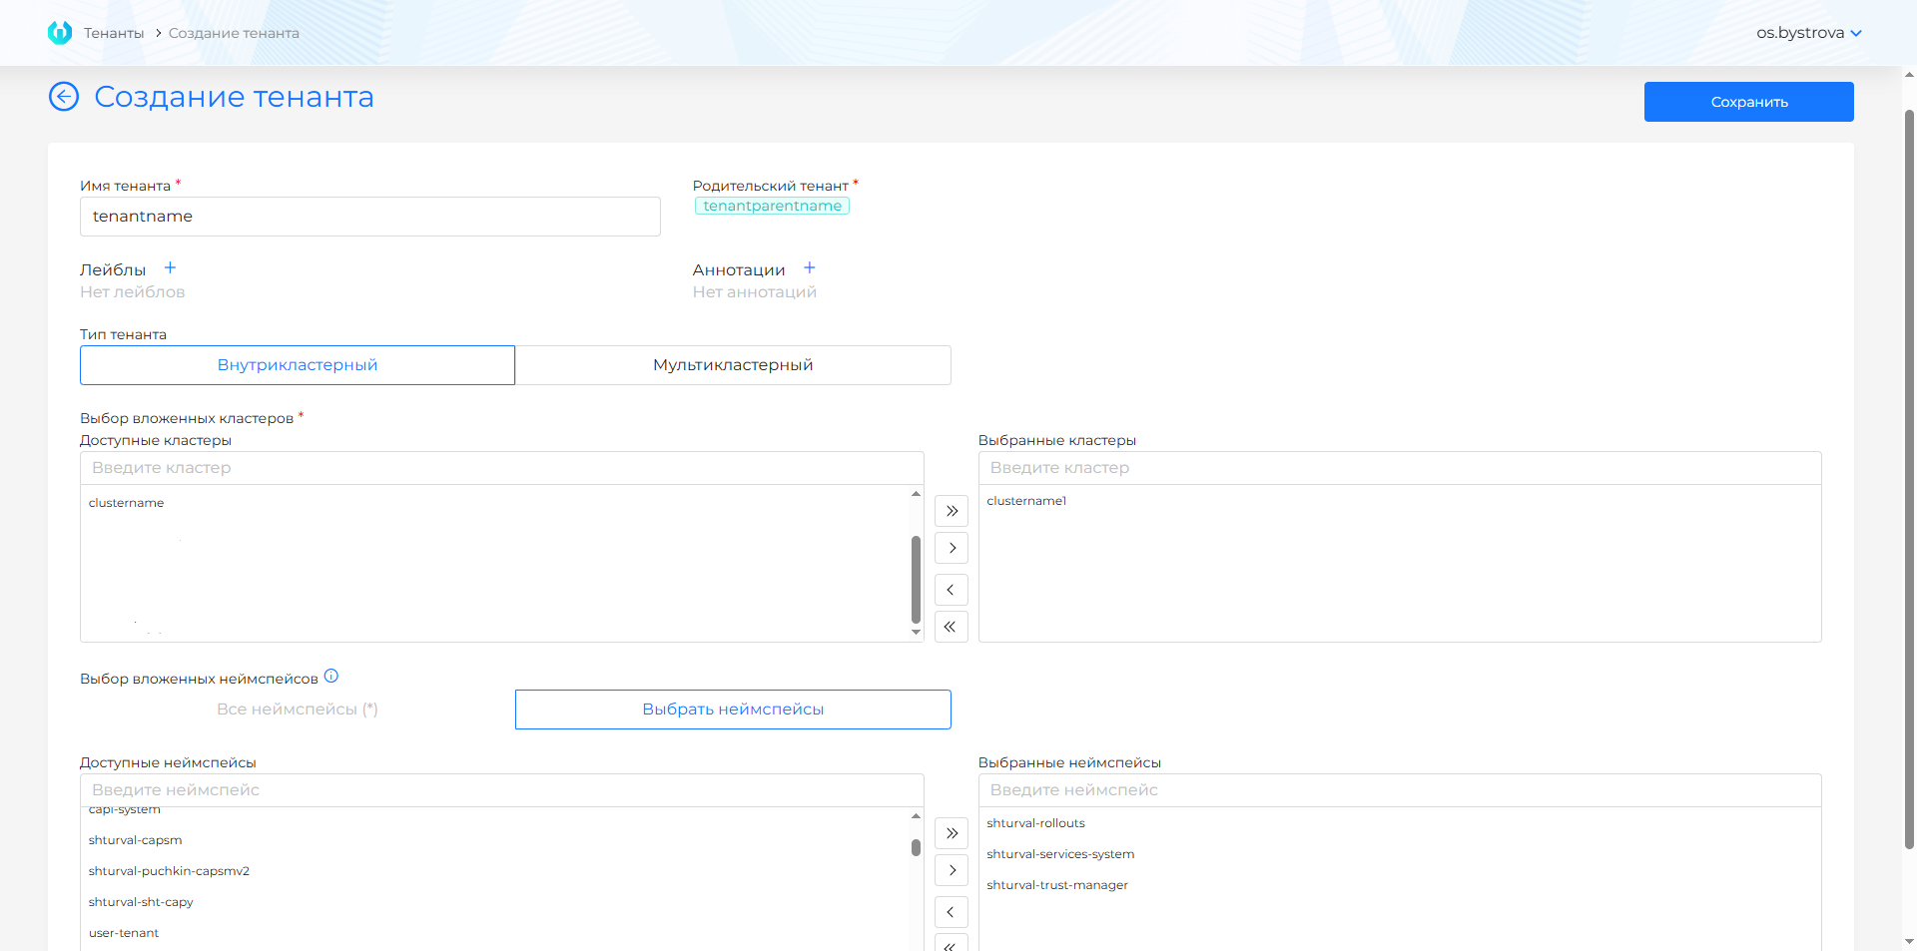Click the Имя тенанта input field

(x=369, y=217)
